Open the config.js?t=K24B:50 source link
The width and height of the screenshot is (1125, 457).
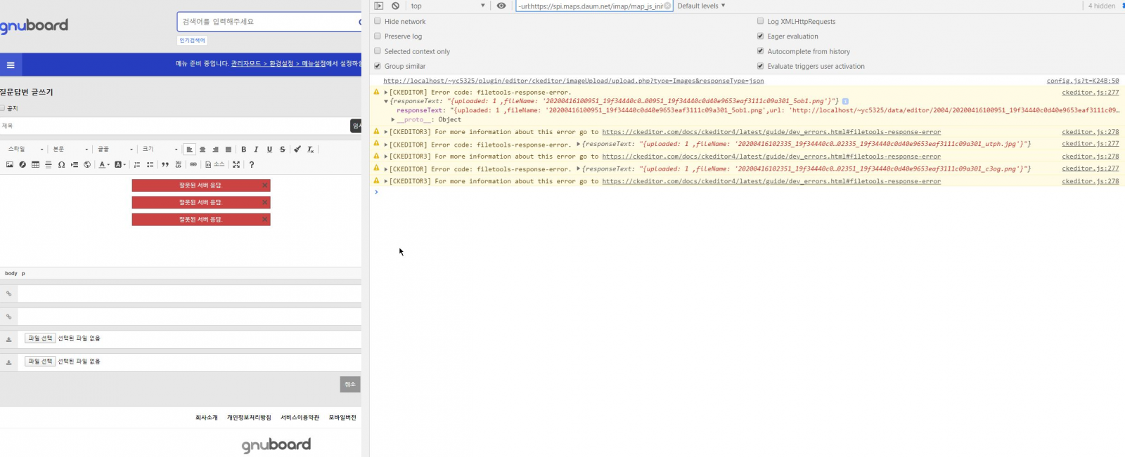pyautogui.click(x=1083, y=81)
